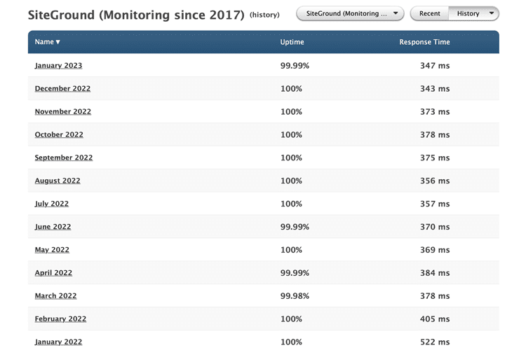Viewport: 526px width, 350px height.
Task: Open the August 2022 report
Action: pyautogui.click(x=58, y=181)
